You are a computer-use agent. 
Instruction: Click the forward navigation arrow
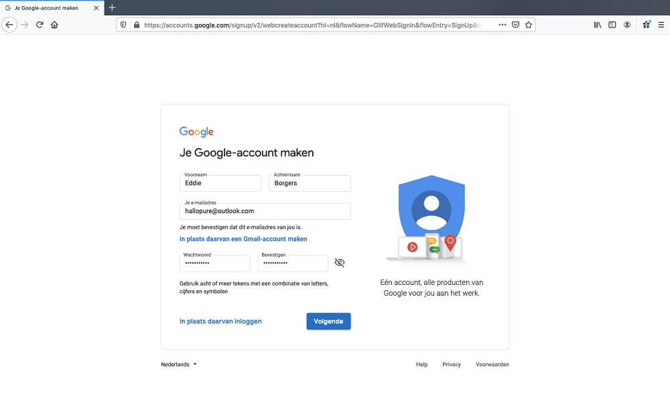tap(25, 25)
